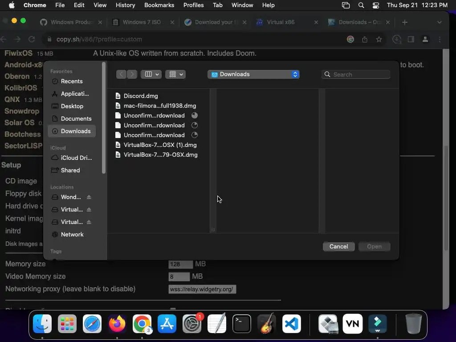Click the Video Memory size field

[x=179, y=277]
